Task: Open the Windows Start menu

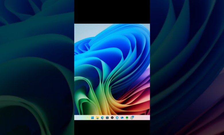Action: (x=92, y=117)
